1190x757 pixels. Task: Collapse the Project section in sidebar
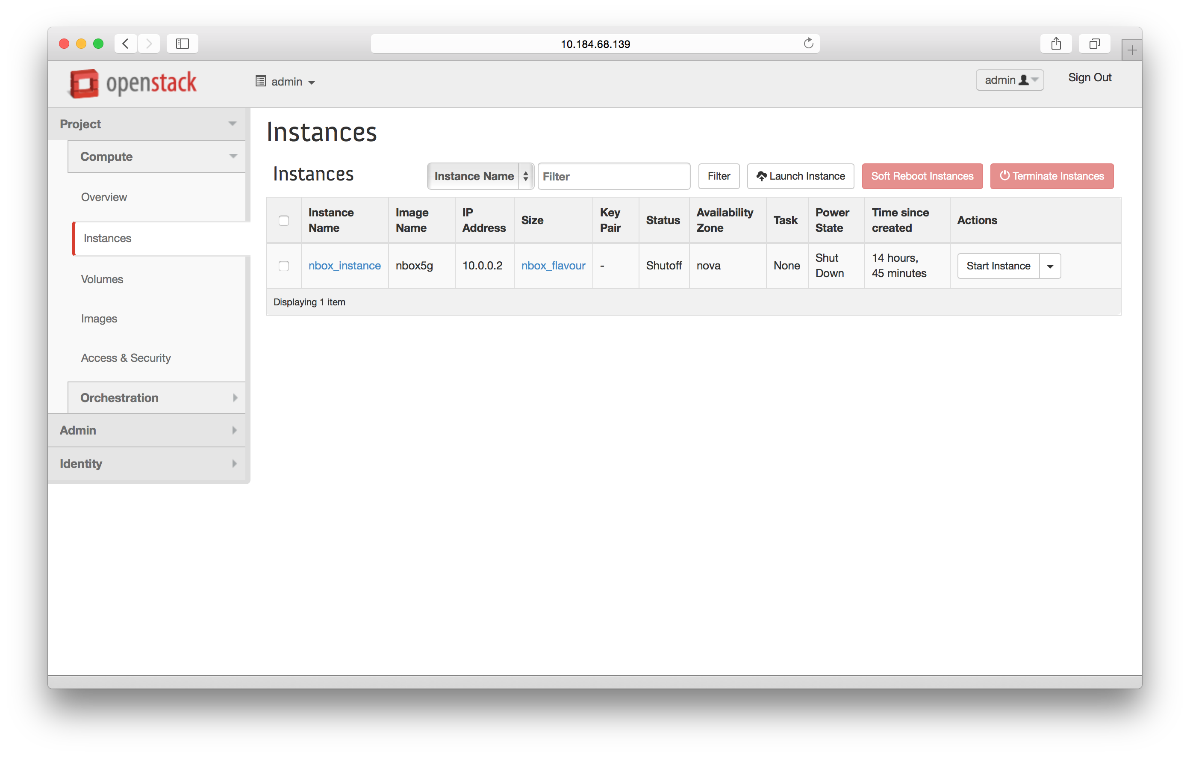[x=147, y=124]
